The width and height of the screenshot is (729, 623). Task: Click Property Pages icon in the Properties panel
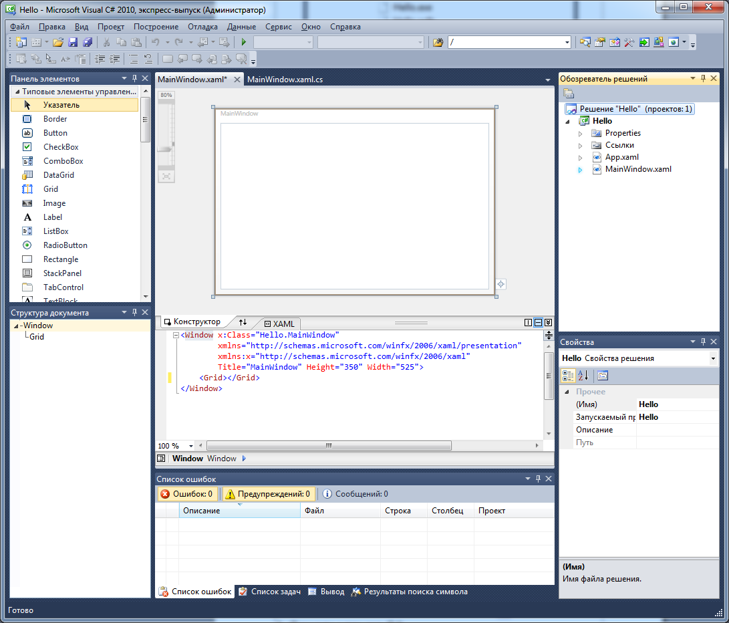pyautogui.click(x=603, y=376)
